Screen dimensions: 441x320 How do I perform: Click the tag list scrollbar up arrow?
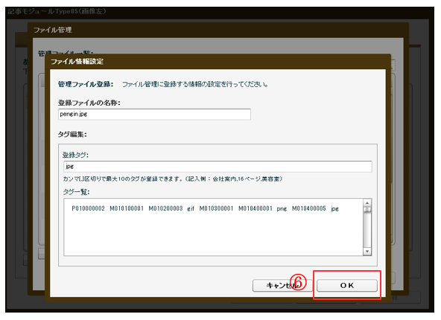[367, 203]
